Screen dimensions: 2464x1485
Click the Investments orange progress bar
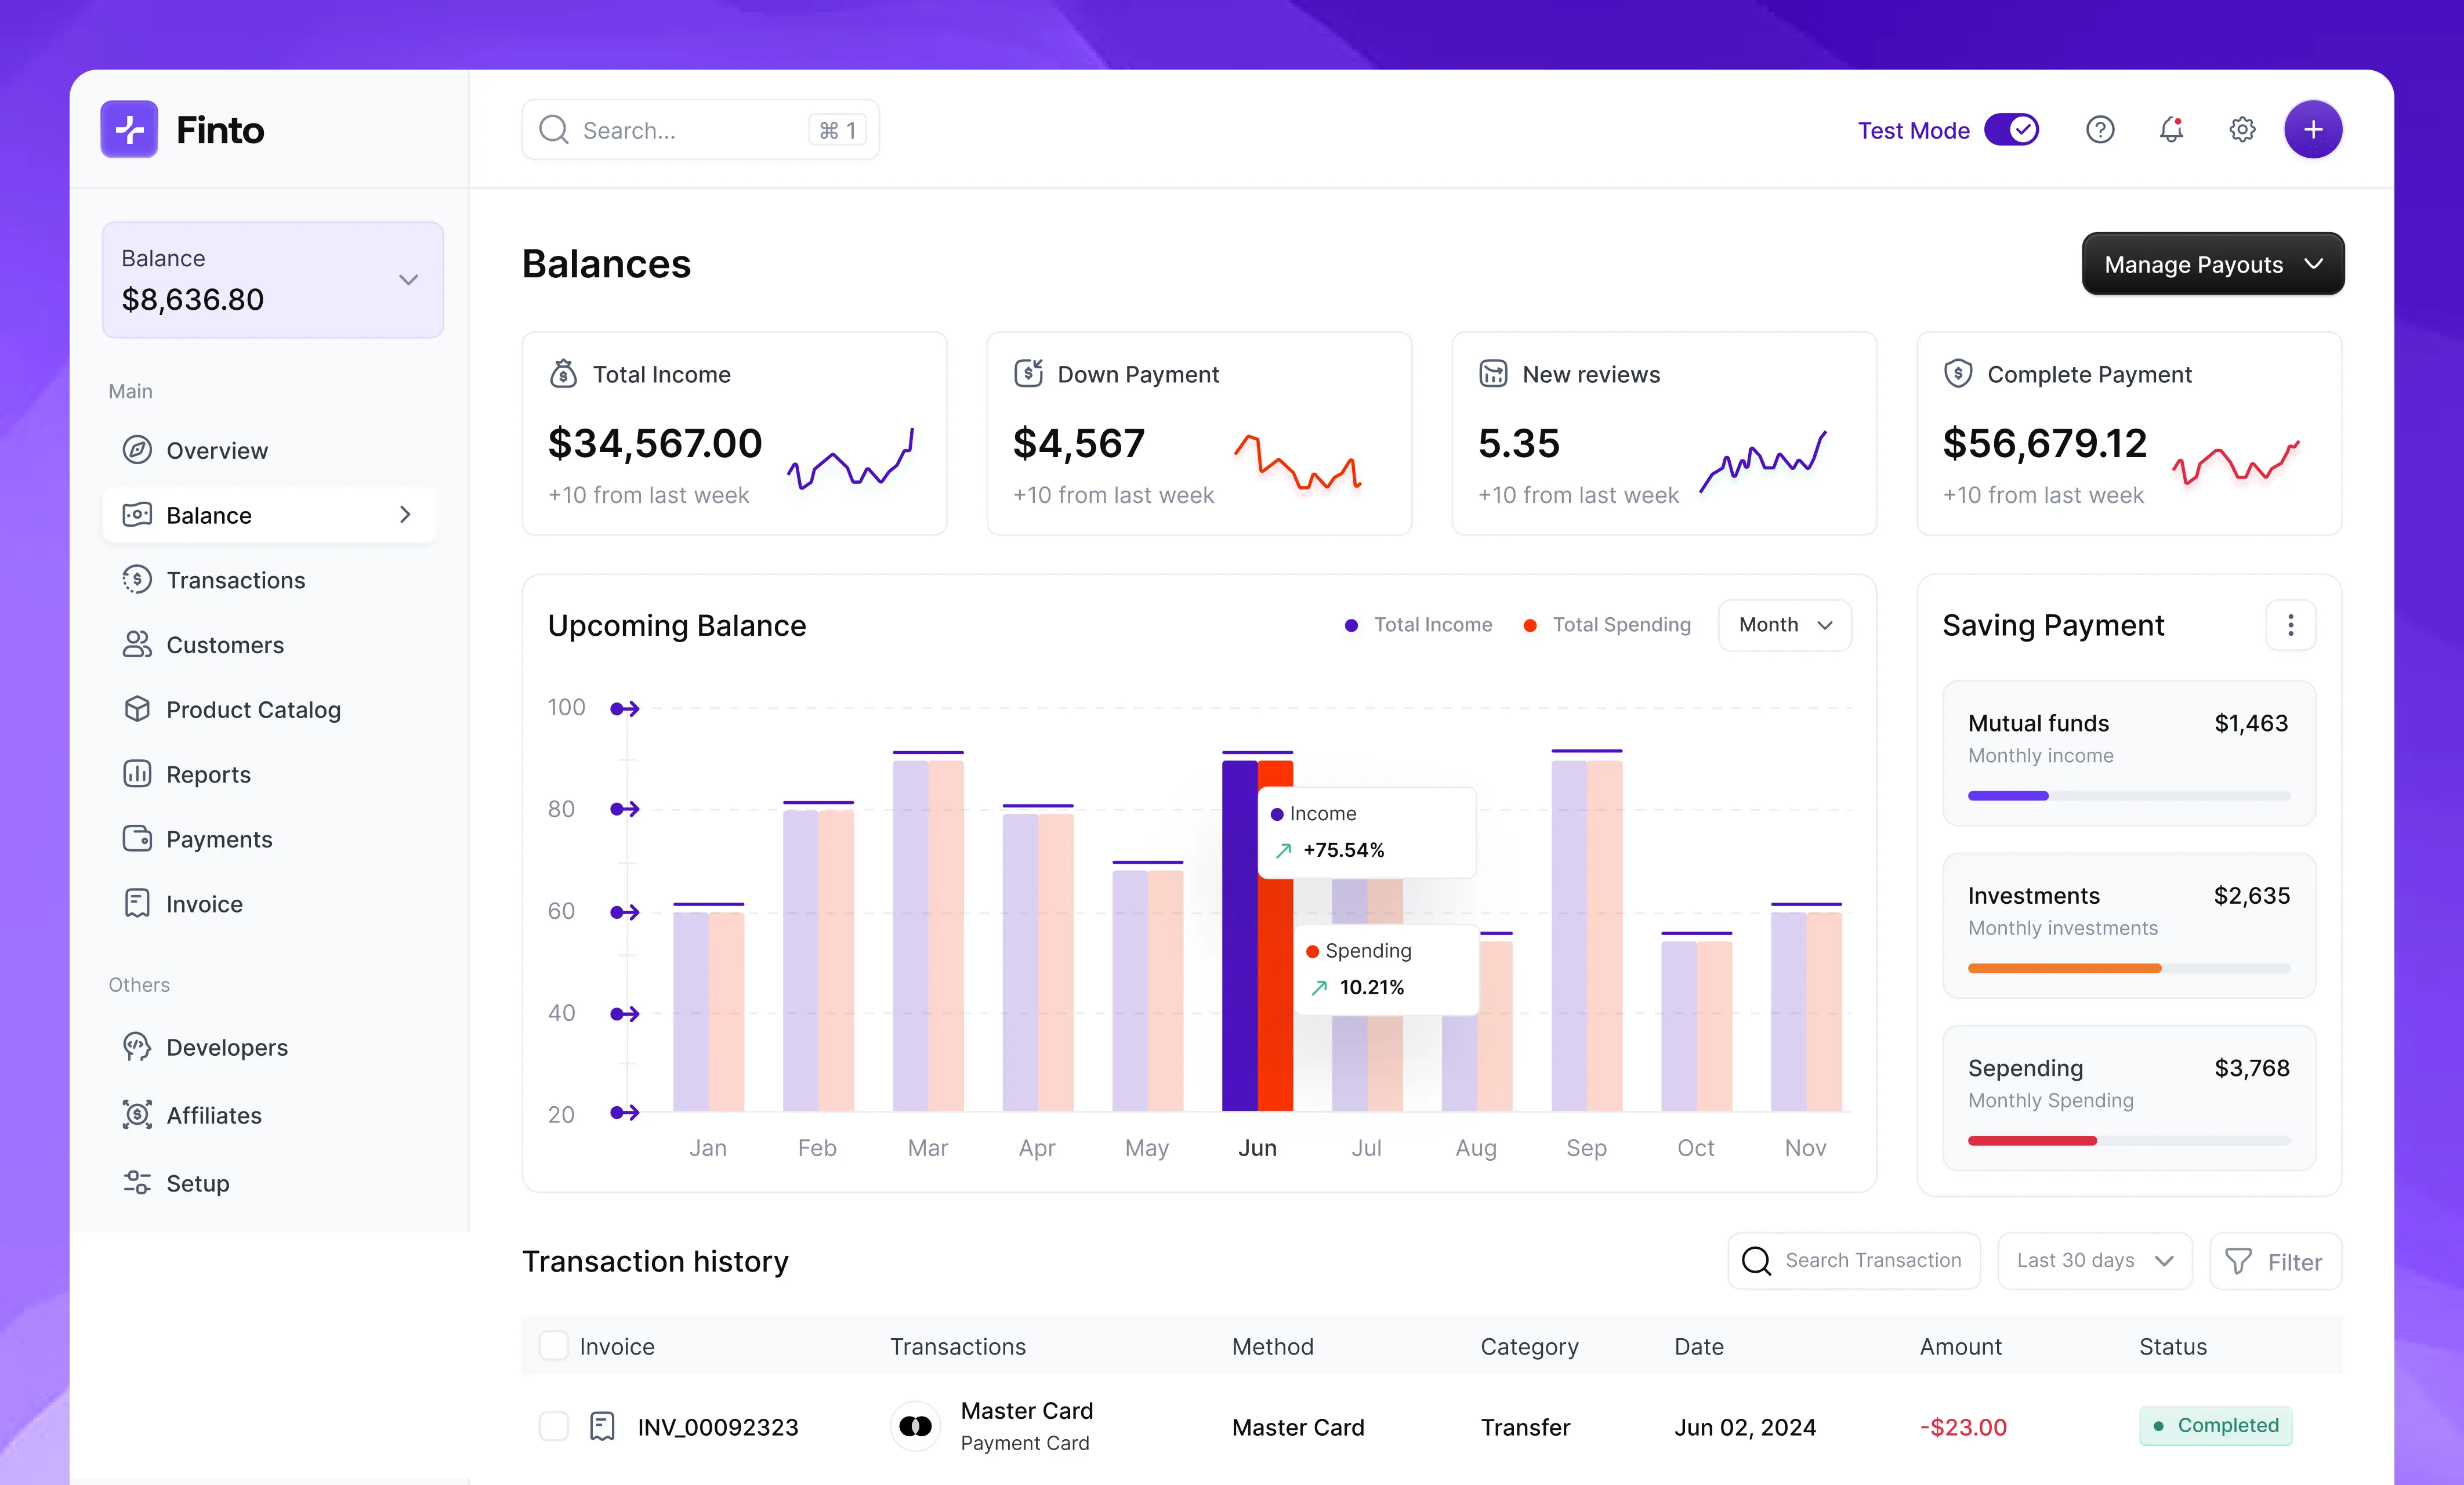coord(2064,968)
